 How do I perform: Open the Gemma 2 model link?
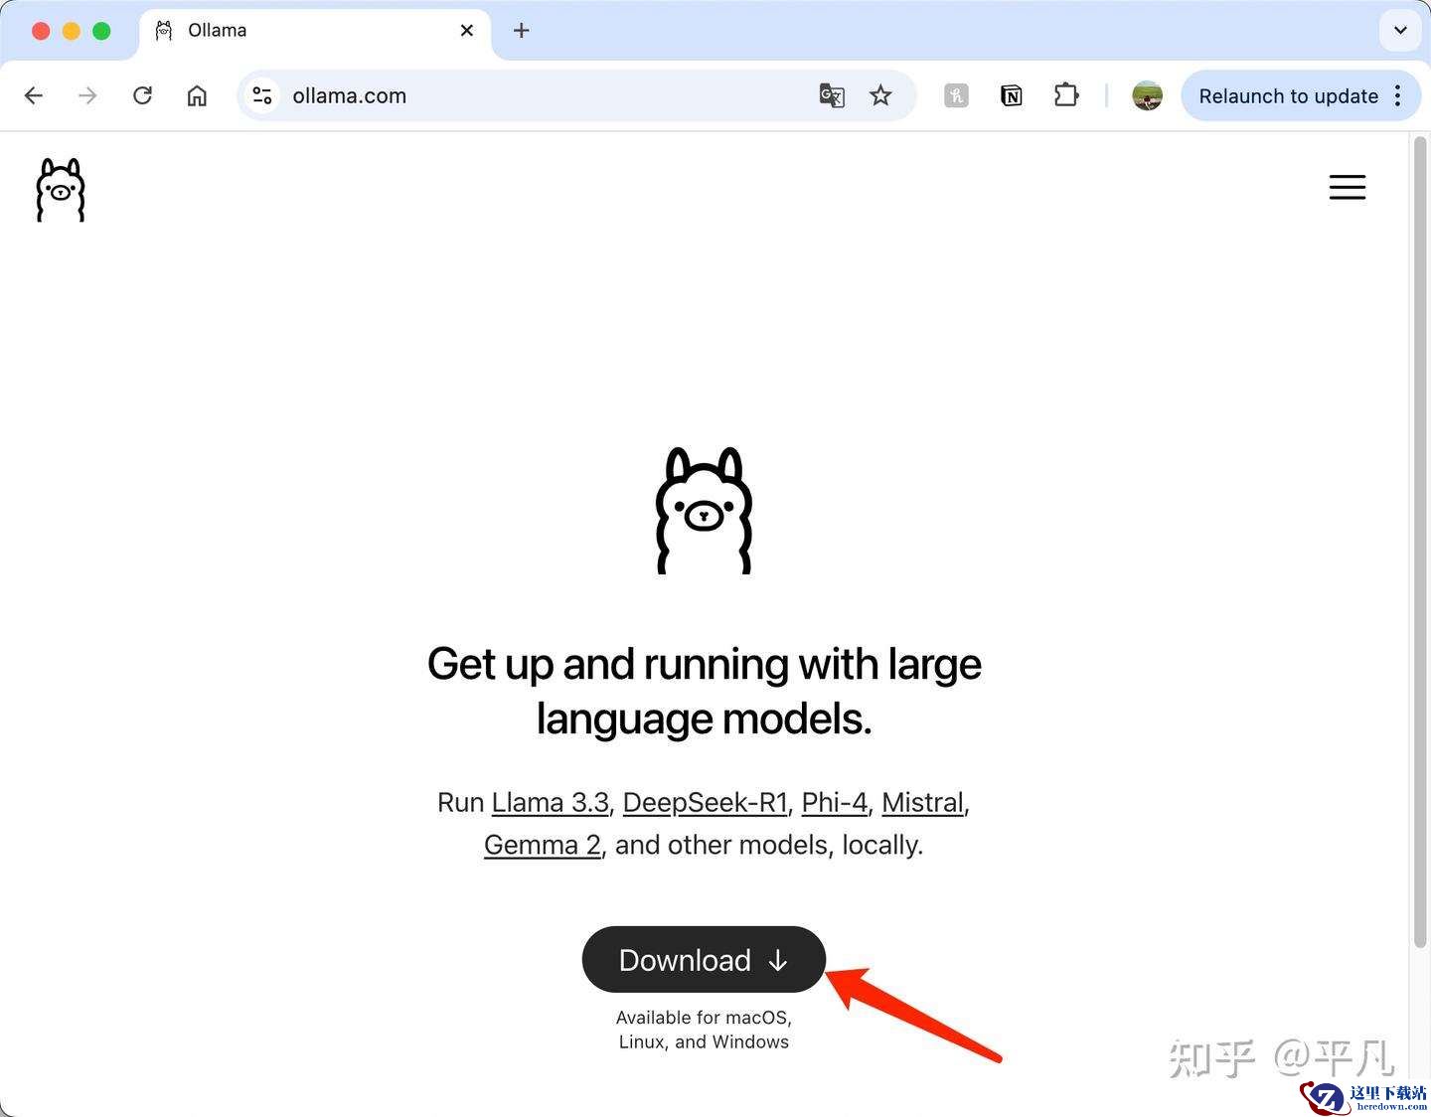(543, 846)
